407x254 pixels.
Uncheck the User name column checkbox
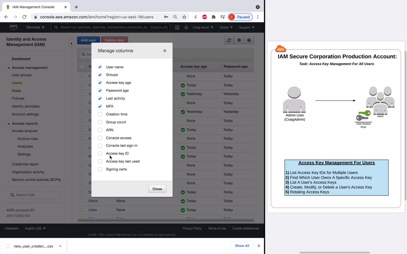[x=100, y=67]
